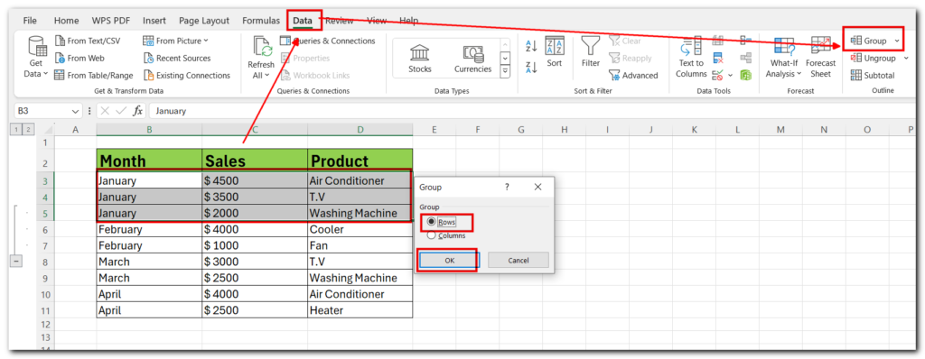Click the cell containing Cooler
Viewport: 925px width, 359px height.
coord(360,229)
